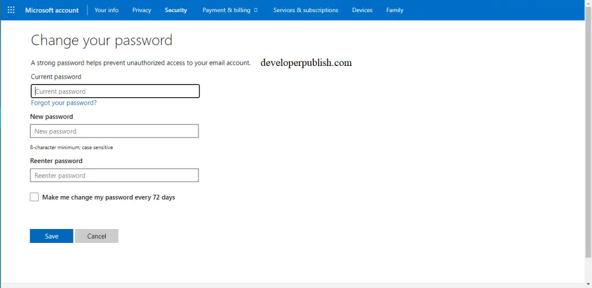Click the Change your password heading

point(102,40)
